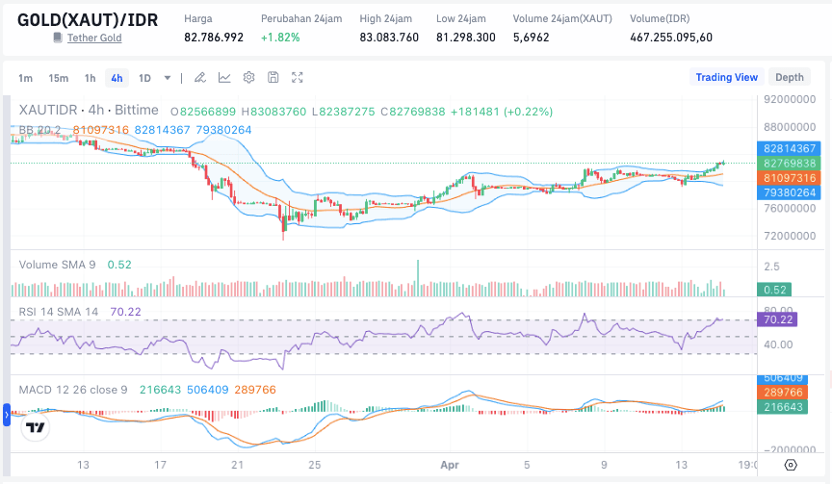Click the Tether Gold coin icon

click(59, 38)
